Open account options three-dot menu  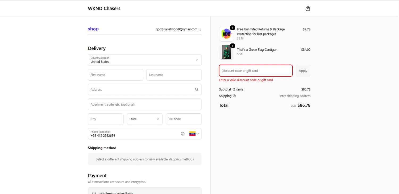pyautogui.click(x=200, y=29)
